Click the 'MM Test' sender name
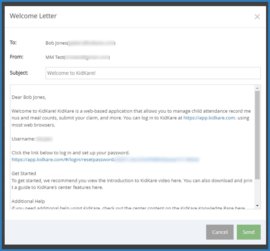The width and height of the screenshot is (270, 251). click(x=55, y=57)
